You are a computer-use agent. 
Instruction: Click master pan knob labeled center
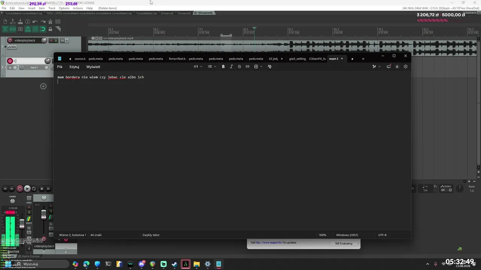[12, 201]
